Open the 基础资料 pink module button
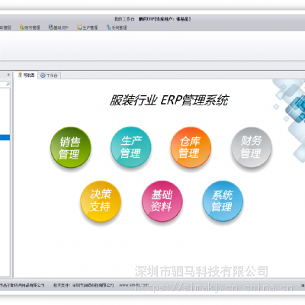The width and height of the screenshot is (305, 305). click(162, 201)
